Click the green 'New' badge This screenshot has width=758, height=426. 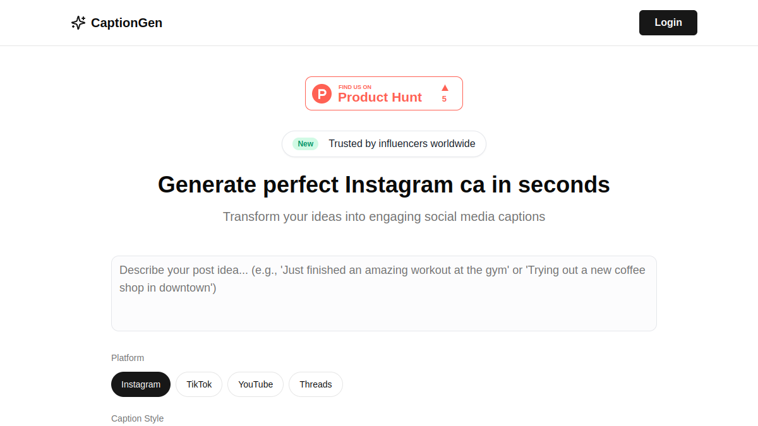(306, 144)
